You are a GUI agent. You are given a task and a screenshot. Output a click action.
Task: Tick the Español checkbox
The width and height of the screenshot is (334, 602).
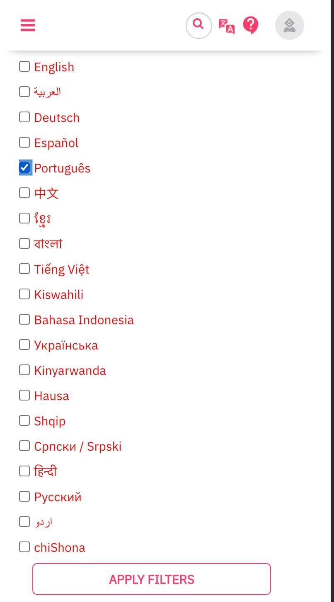[x=24, y=142]
